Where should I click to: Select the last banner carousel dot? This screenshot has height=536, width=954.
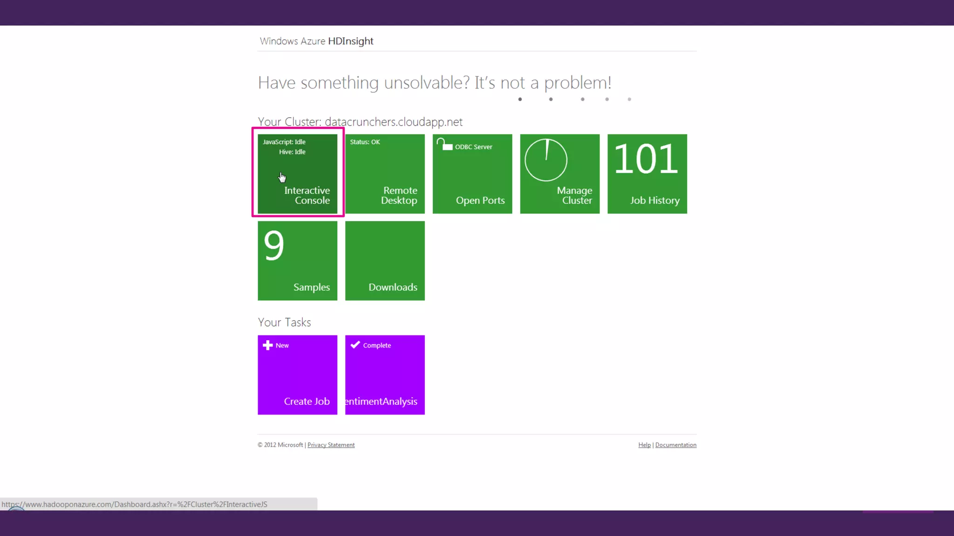(629, 99)
